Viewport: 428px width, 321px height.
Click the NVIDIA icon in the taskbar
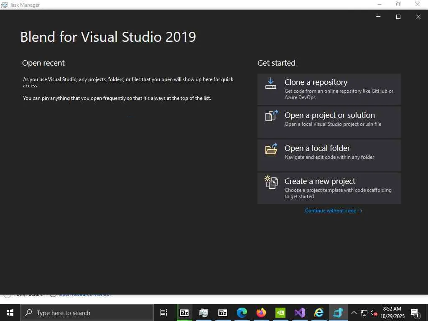280,313
